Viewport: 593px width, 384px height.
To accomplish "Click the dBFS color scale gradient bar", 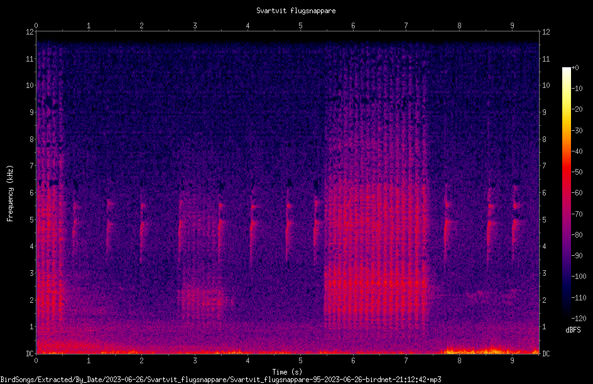I will pyautogui.click(x=566, y=192).
